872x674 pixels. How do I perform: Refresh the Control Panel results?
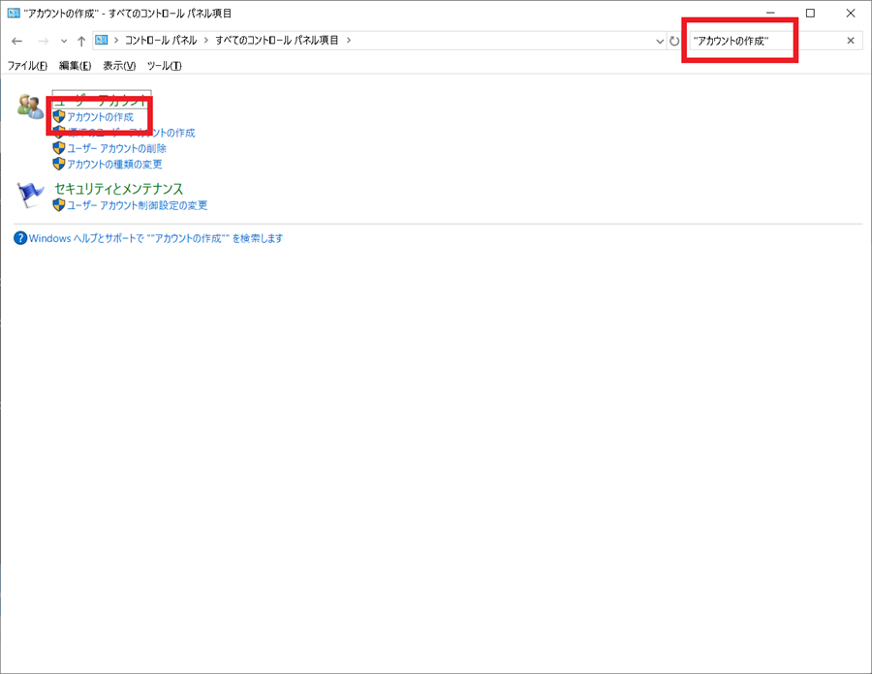(x=674, y=41)
